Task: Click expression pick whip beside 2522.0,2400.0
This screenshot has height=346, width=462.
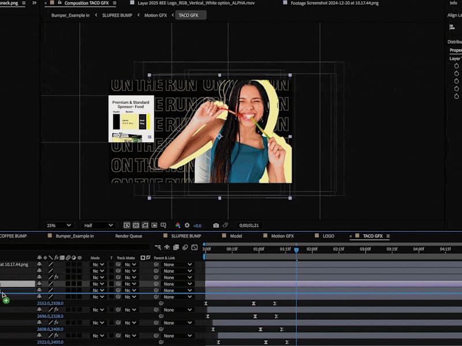Action: (x=161, y=342)
